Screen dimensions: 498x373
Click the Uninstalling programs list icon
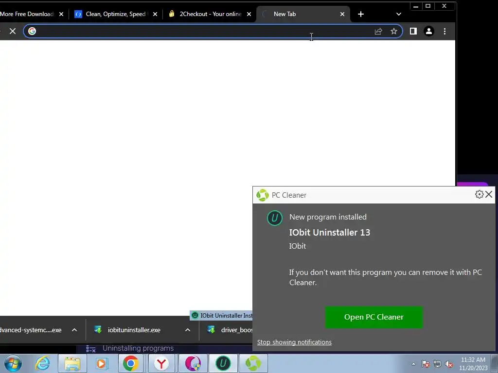91,349
